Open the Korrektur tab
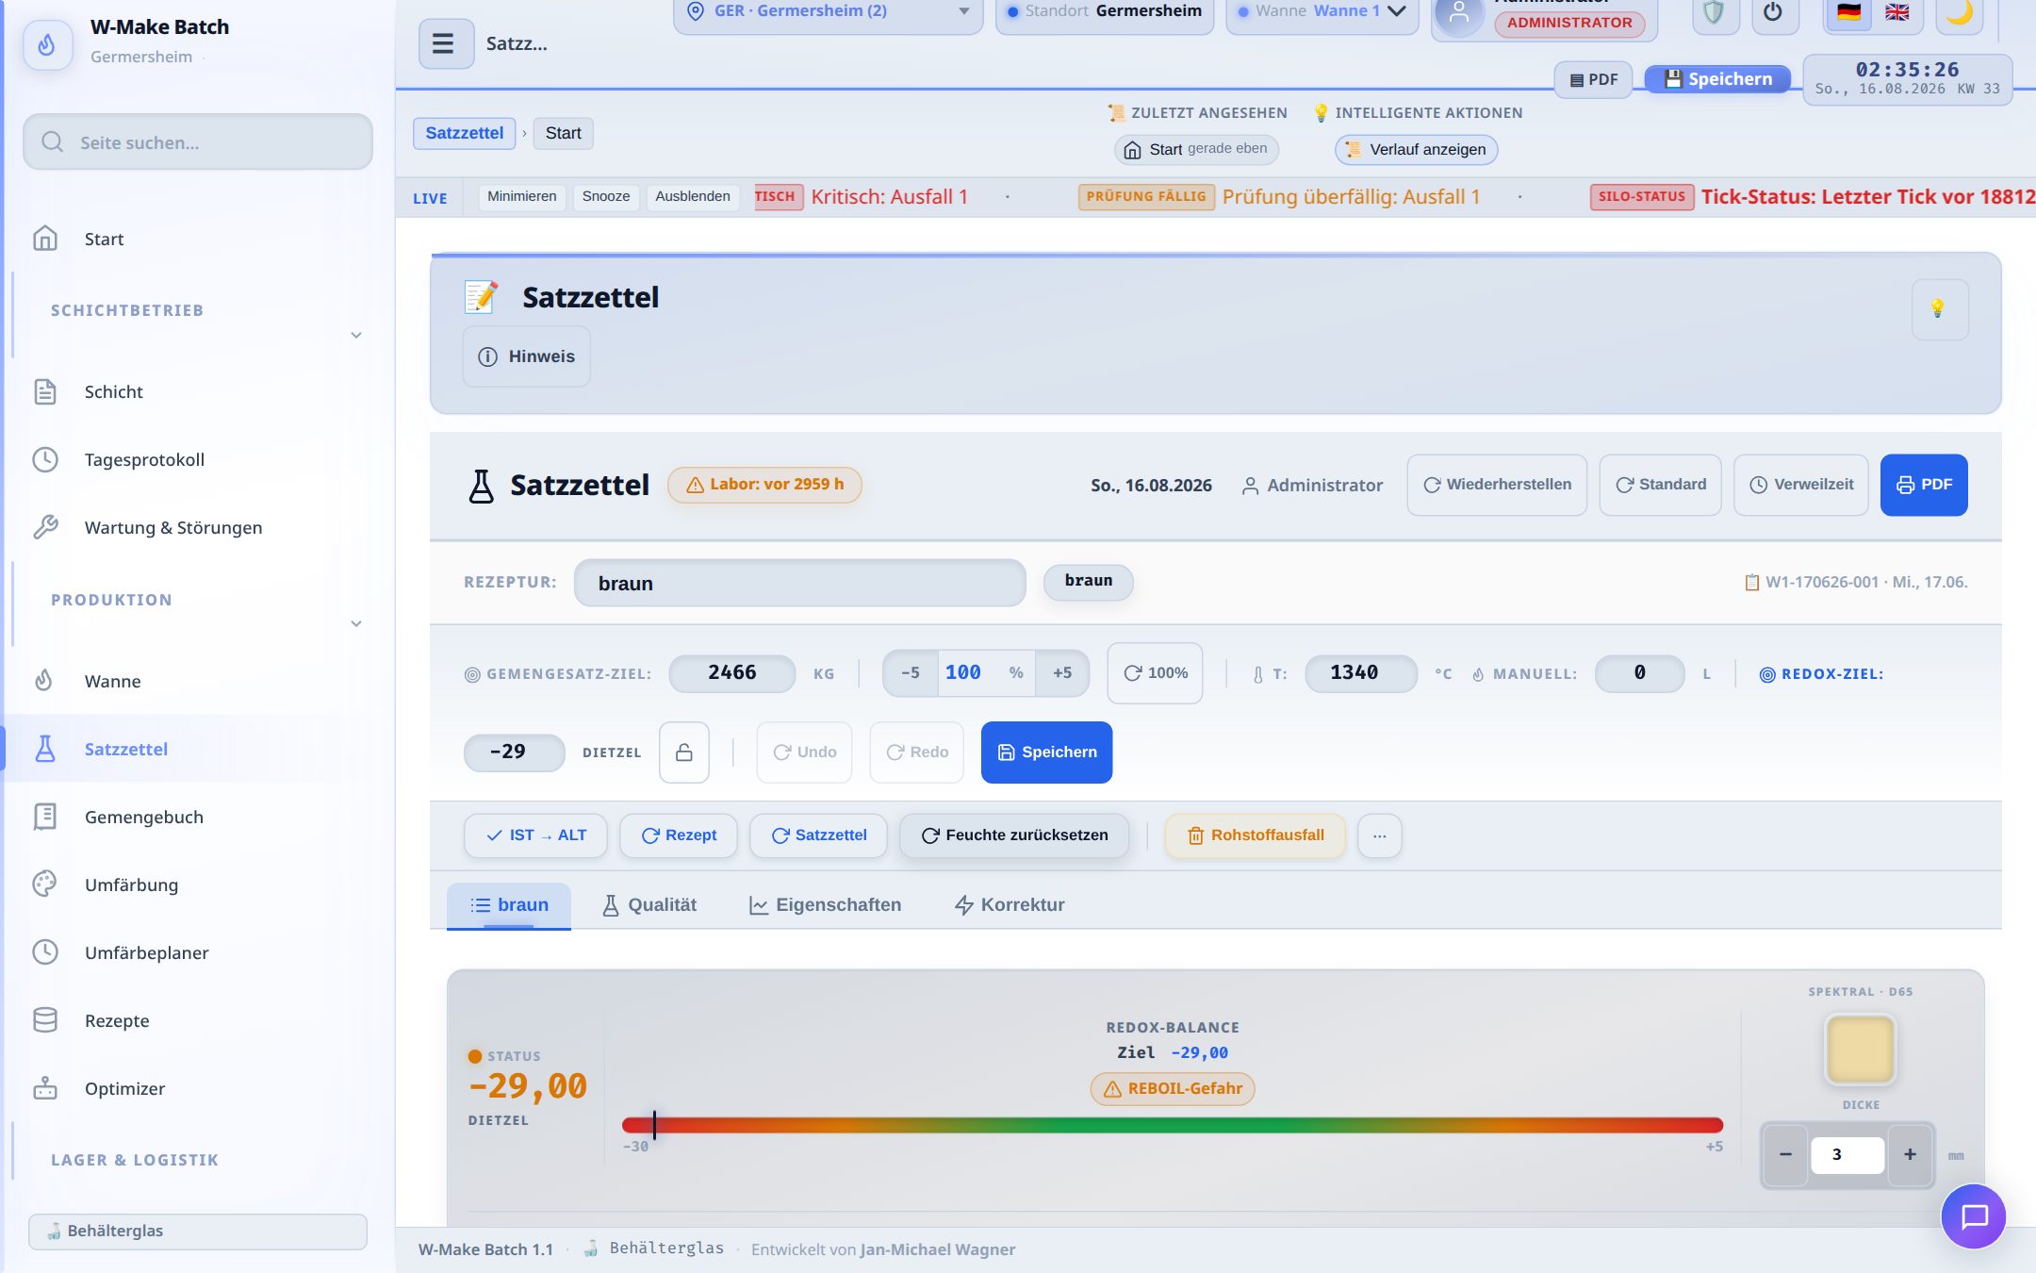 point(1010,905)
